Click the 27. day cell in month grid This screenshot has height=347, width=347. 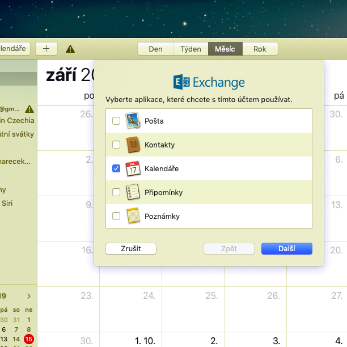coord(317,309)
